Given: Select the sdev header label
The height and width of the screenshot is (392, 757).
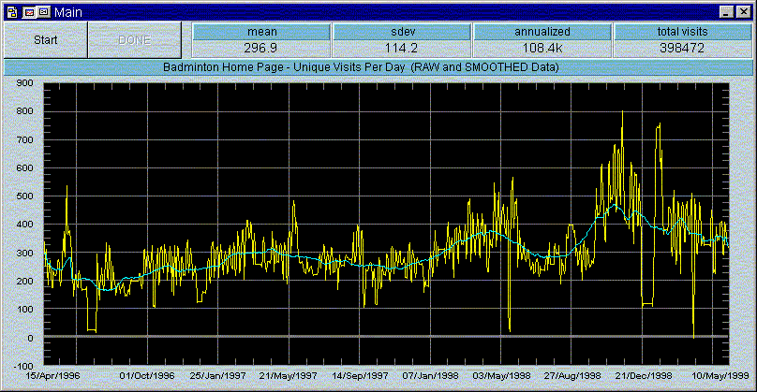Looking at the screenshot, I should click(402, 32).
